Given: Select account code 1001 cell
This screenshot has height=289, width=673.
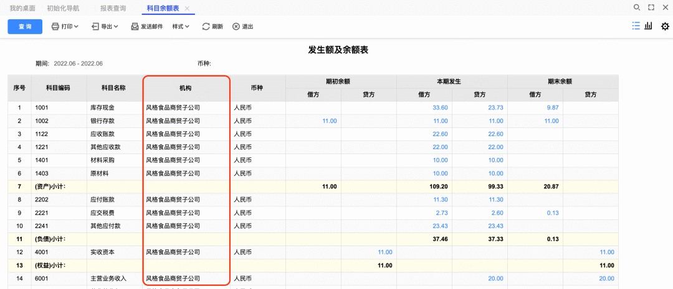Looking at the screenshot, I should tap(59, 108).
